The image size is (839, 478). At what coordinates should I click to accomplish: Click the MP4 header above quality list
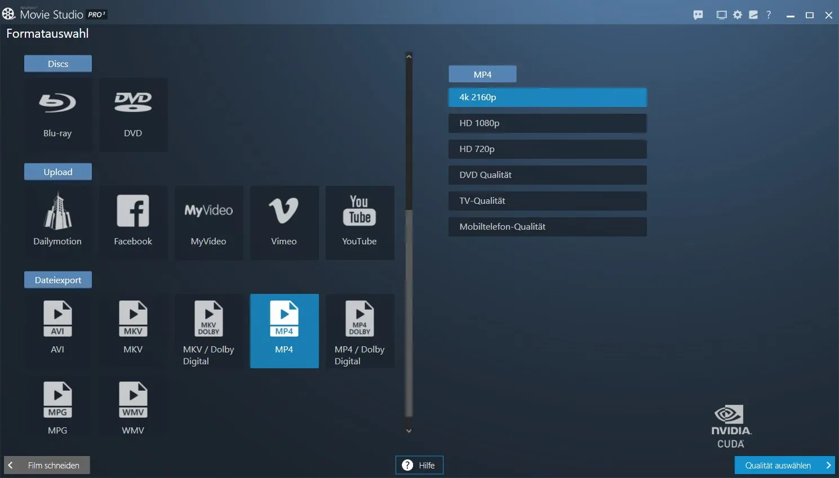482,74
